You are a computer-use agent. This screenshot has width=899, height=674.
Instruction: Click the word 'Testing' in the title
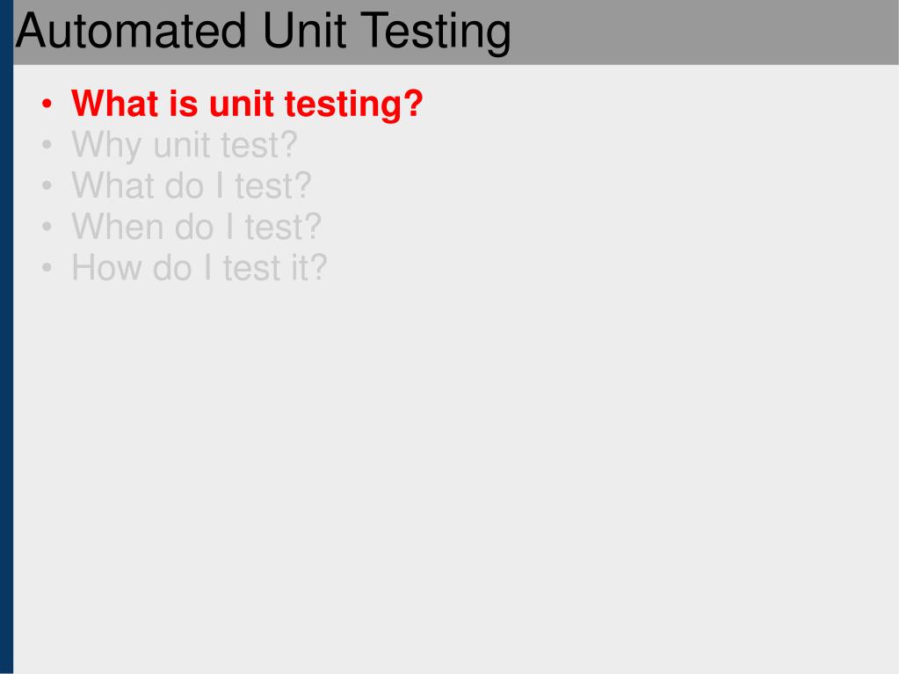[436, 33]
